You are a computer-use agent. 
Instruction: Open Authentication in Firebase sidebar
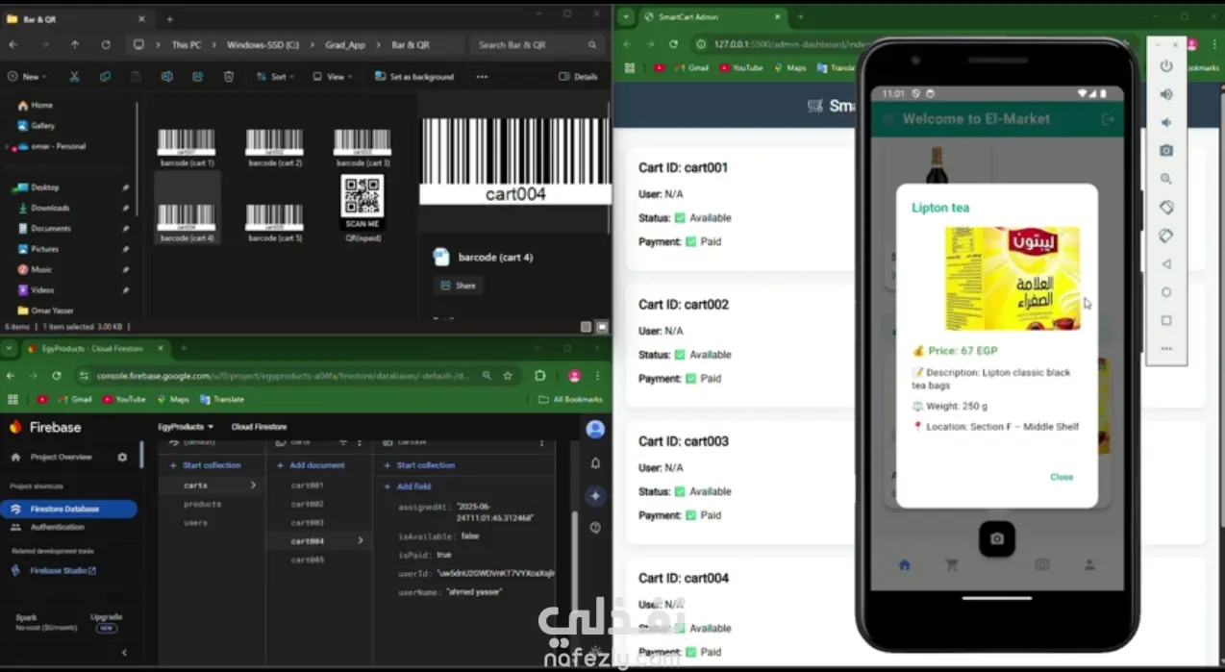[x=57, y=527]
